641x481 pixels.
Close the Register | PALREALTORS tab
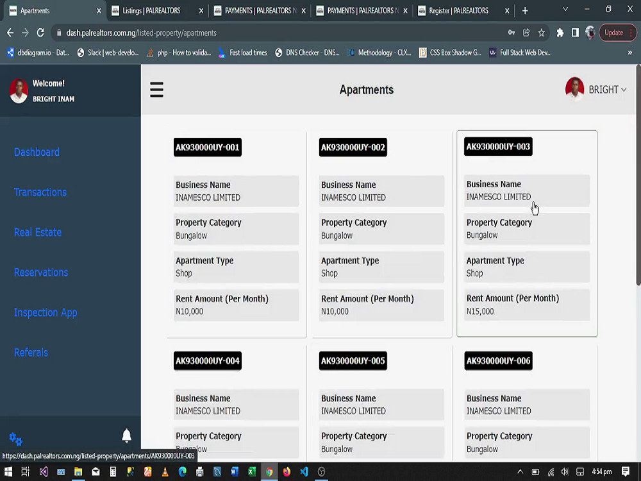[507, 11]
